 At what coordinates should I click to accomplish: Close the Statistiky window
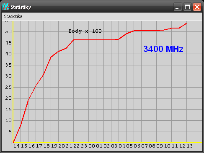197,7
